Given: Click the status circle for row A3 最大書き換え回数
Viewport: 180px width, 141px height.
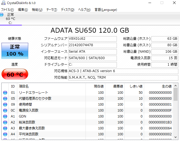Looking at the screenshot, I should point(5,128).
